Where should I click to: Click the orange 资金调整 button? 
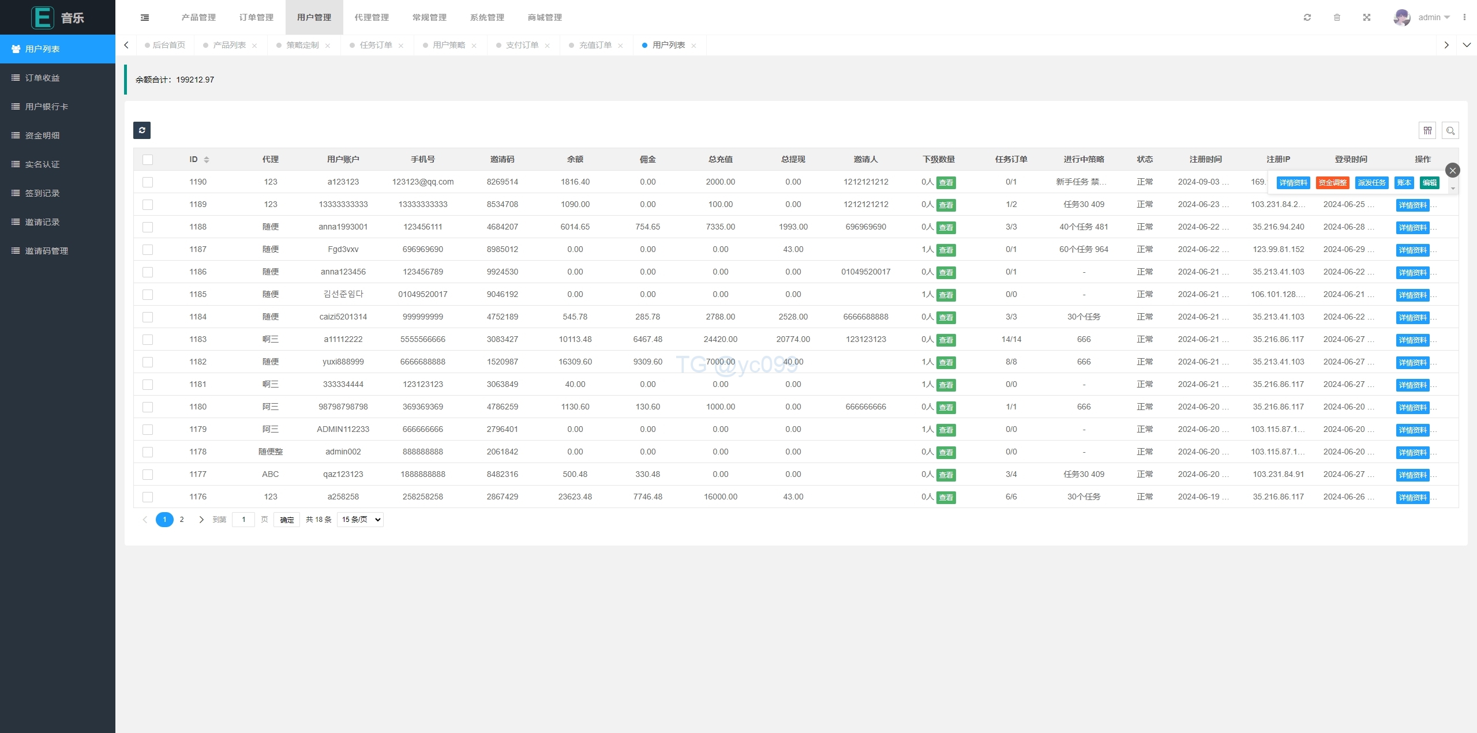tap(1332, 183)
